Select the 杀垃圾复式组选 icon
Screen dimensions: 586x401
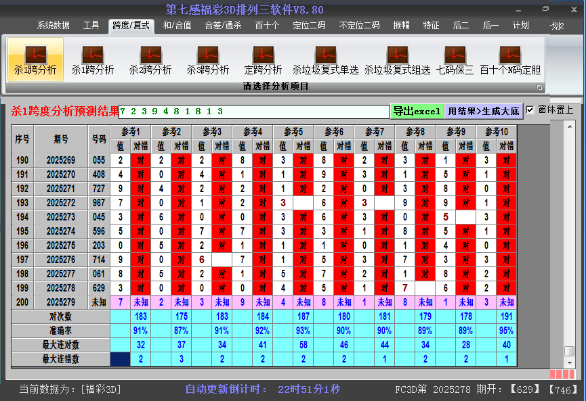397,57
